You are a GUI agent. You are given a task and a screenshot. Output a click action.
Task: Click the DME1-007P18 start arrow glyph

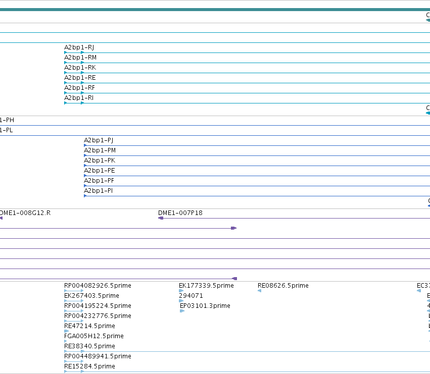tap(161, 218)
